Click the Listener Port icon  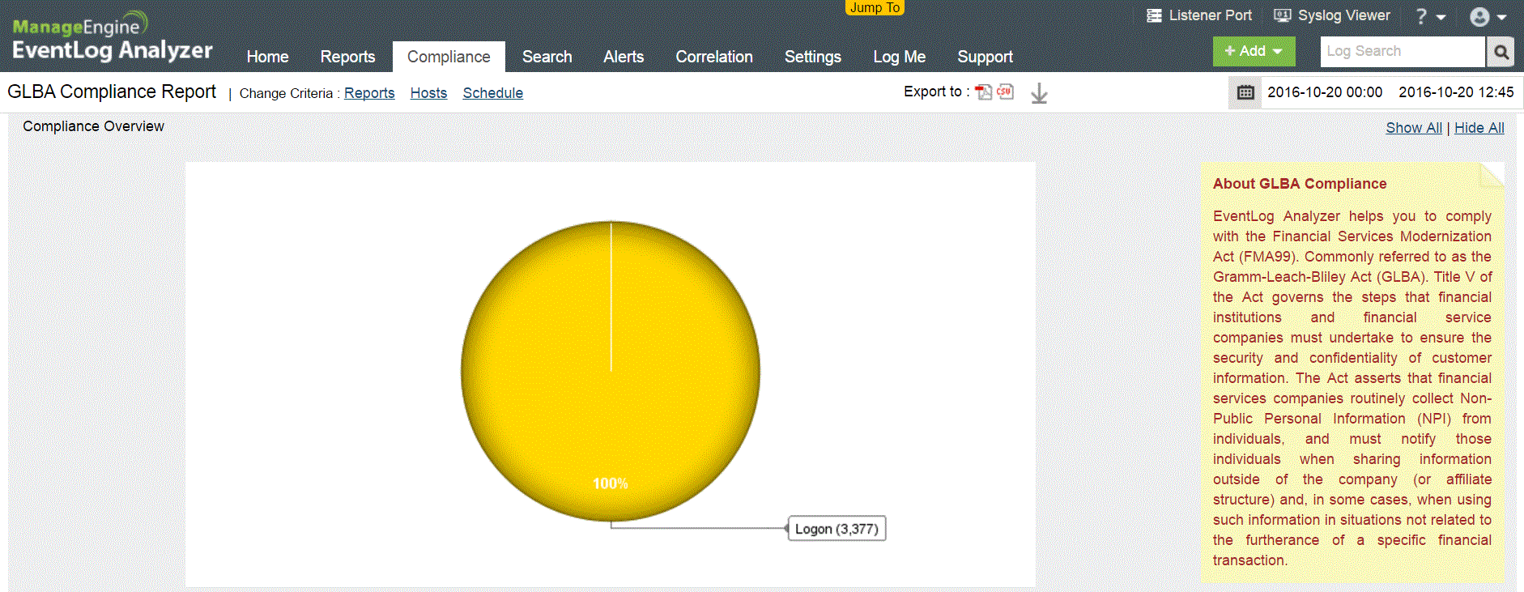click(1154, 15)
